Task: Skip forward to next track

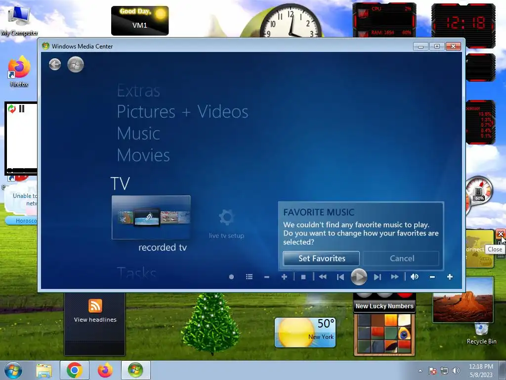Action: 377,277
